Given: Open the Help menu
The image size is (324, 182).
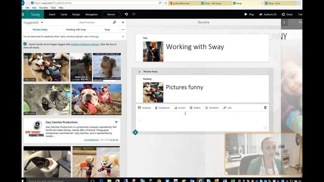Looking at the screenshot, I should [61, 8].
